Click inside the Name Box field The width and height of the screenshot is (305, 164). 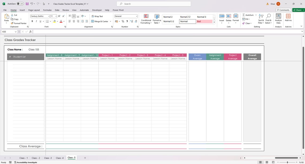point(8,32)
